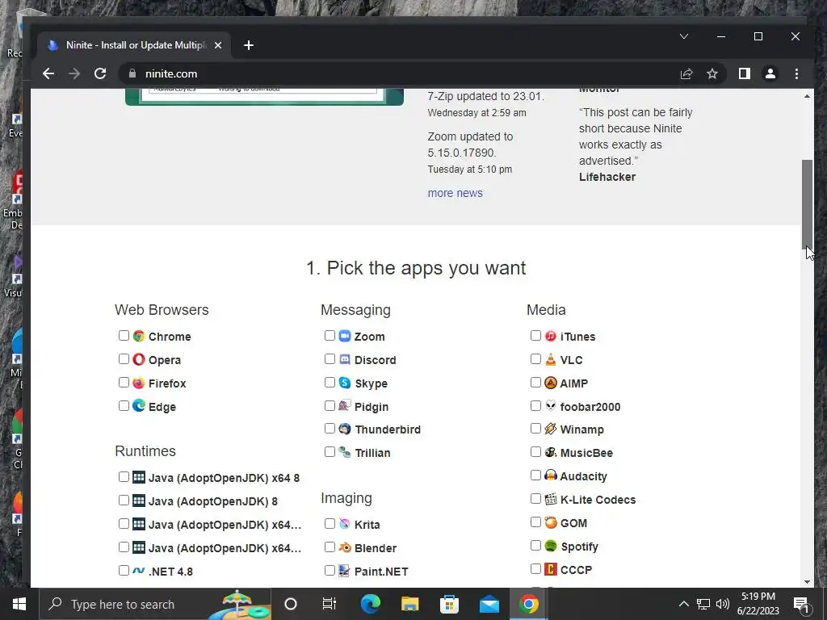This screenshot has width=827, height=620.
Task: Click the page vertical scrollbar thumb
Action: point(807,204)
